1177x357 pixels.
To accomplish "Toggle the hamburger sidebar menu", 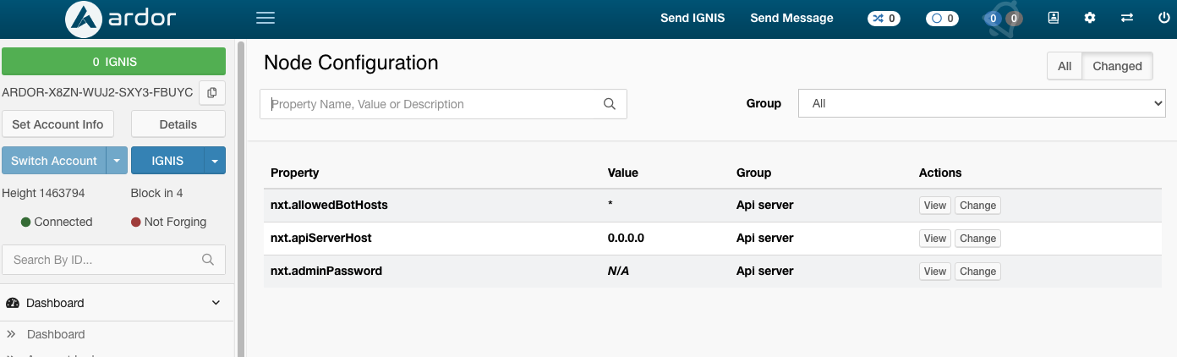I will point(266,18).
